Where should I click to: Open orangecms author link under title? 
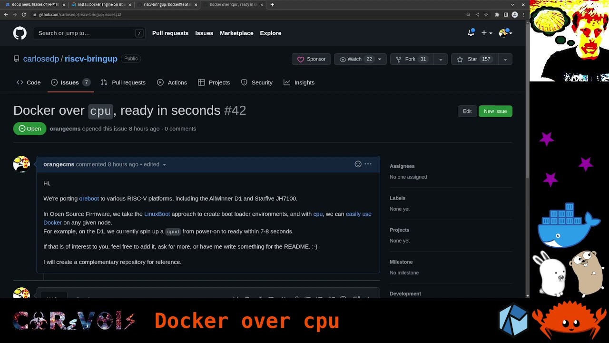[x=65, y=129]
